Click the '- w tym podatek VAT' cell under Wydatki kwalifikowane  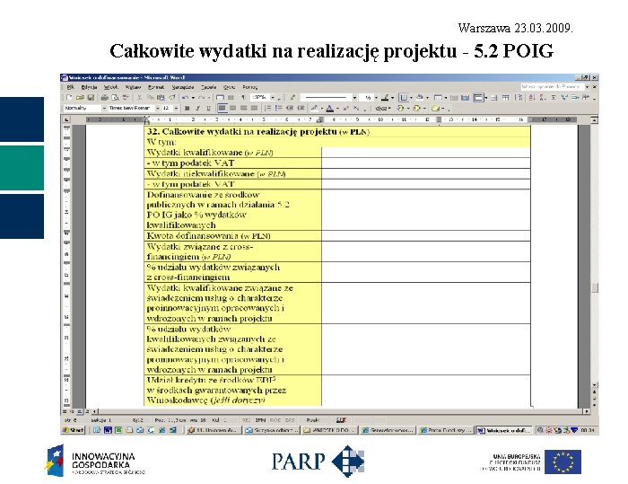[233, 163]
